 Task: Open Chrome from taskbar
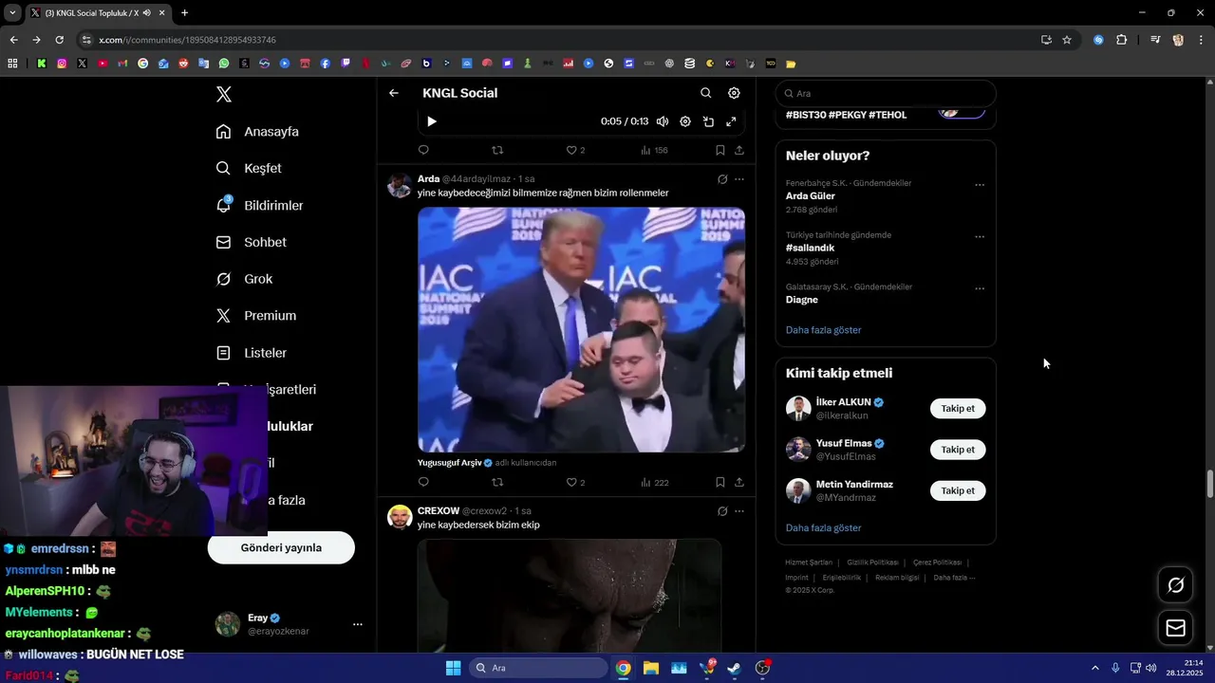(623, 668)
